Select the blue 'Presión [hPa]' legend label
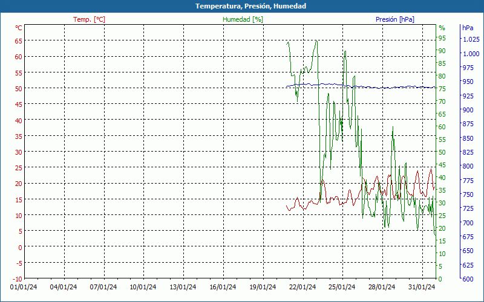This screenshot has height=302, width=484. point(395,19)
